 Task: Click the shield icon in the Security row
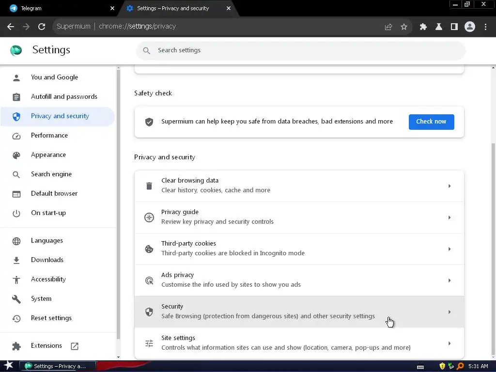[x=149, y=312]
